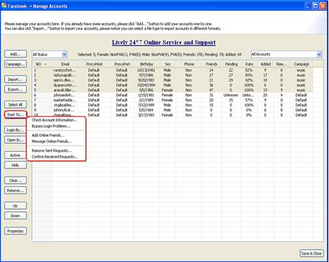Click the Add... button
This screenshot has height=262, width=329.
(x=16, y=54)
